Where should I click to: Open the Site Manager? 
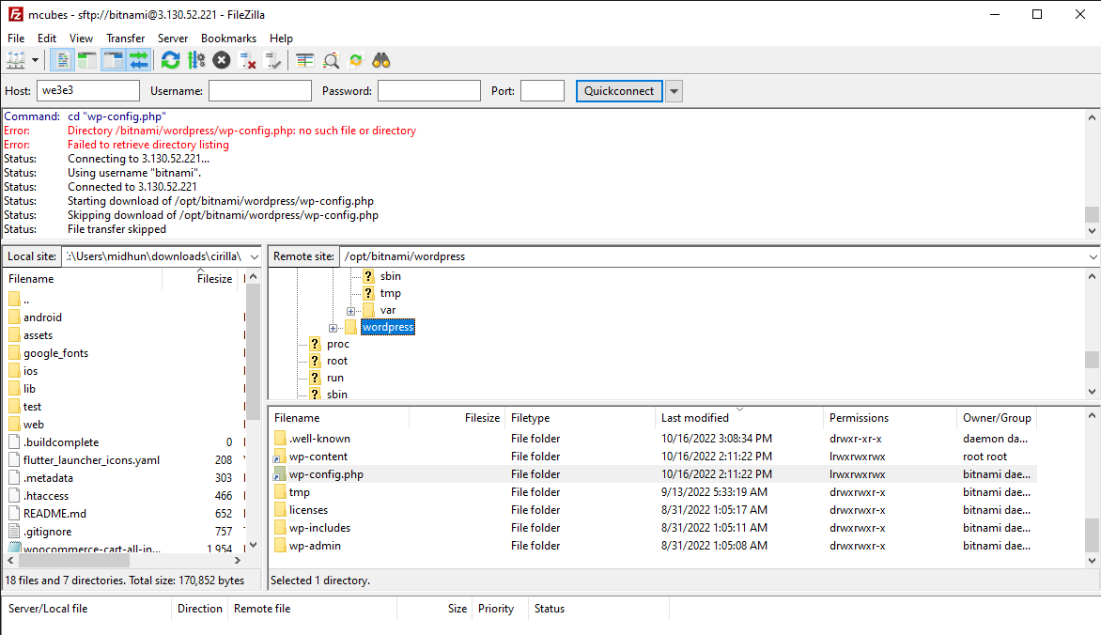16,59
